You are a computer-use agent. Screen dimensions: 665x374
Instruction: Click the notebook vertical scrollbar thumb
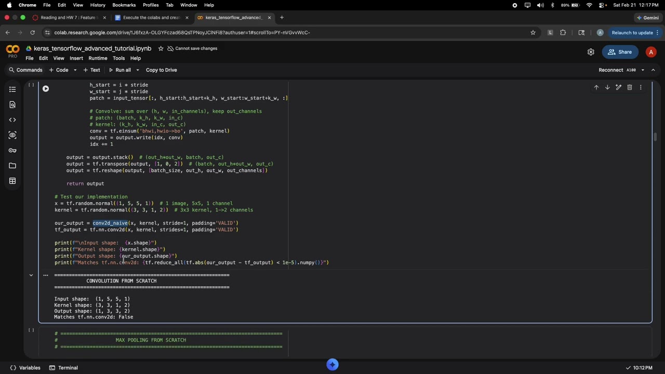tap(655, 137)
